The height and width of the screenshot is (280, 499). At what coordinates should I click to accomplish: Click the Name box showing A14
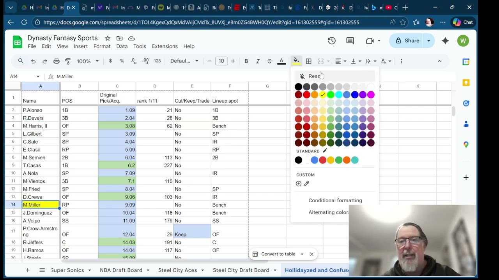(x=24, y=76)
